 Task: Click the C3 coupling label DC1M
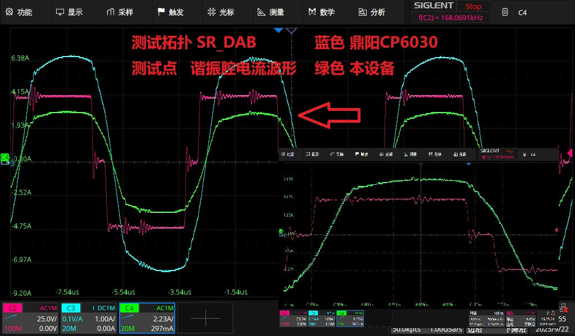106,308
